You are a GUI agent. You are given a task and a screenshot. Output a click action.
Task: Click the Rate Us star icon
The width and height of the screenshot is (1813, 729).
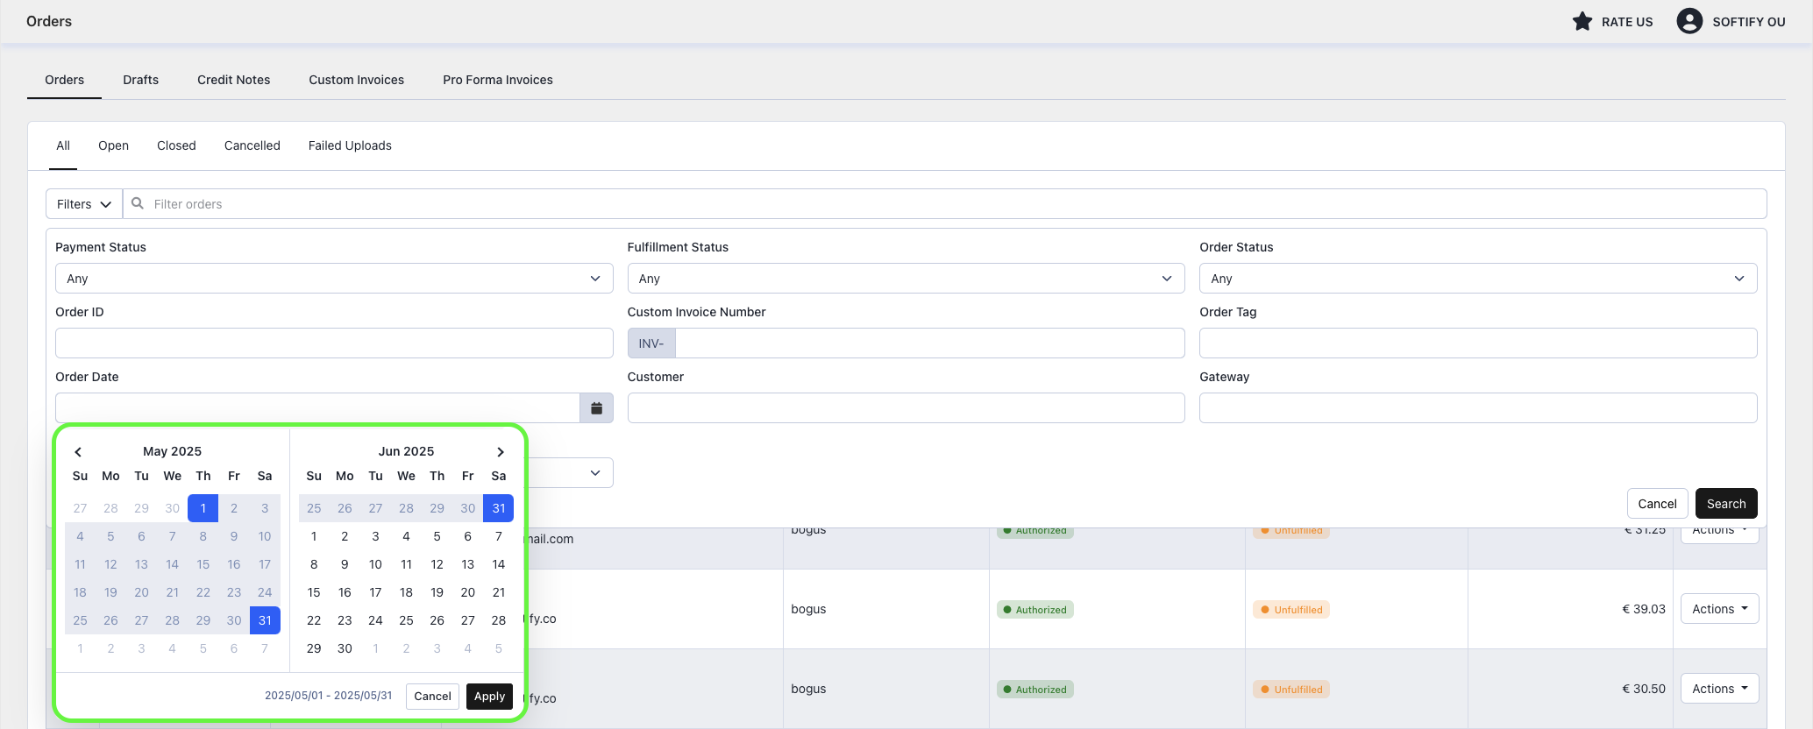pos(1582,22)
